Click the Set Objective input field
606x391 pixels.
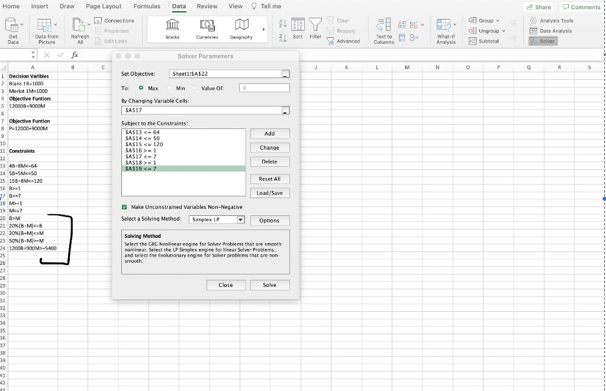[x=225, y=74]
